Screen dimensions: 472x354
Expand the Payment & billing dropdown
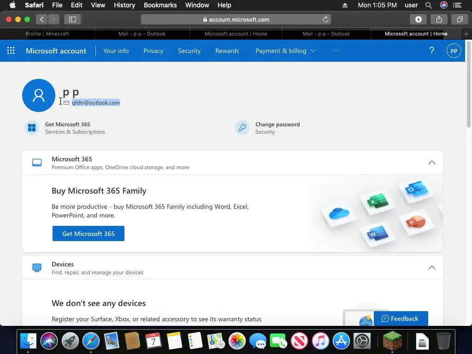[285, 51]
